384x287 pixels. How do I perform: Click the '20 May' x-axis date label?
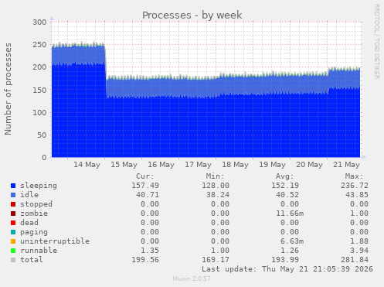tap(309, 165)
